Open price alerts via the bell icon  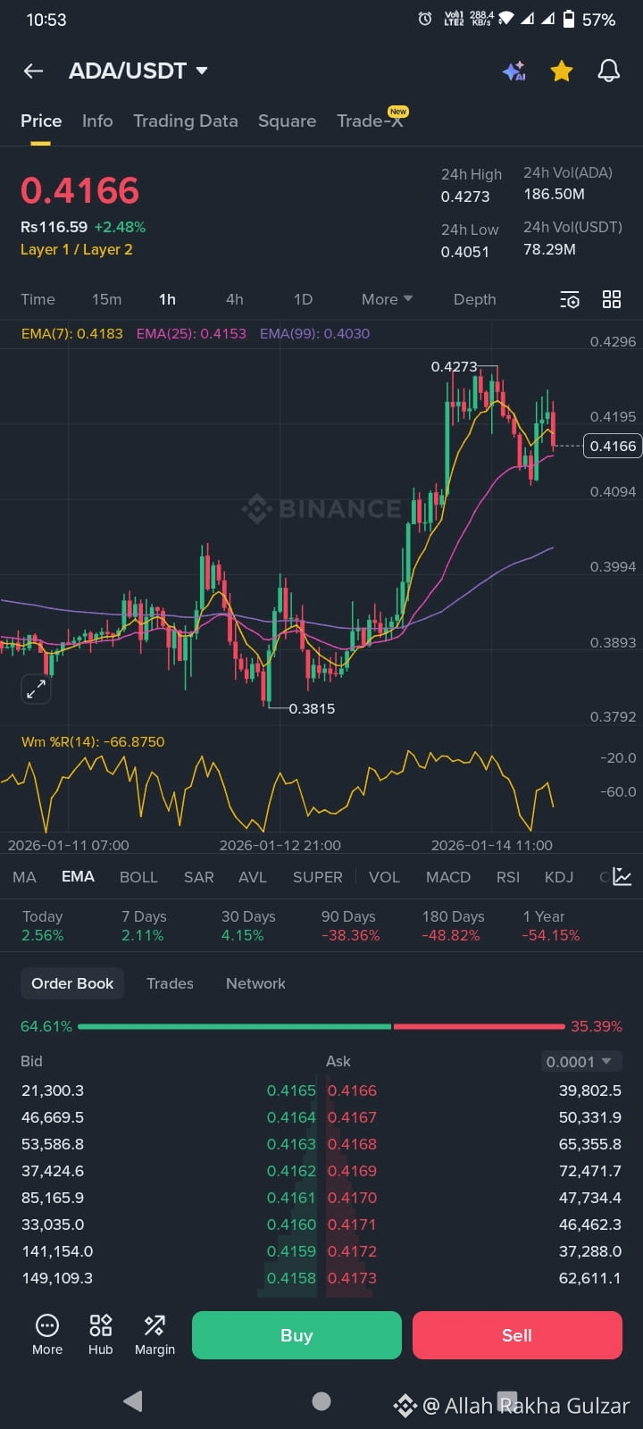tap(609, 71)
